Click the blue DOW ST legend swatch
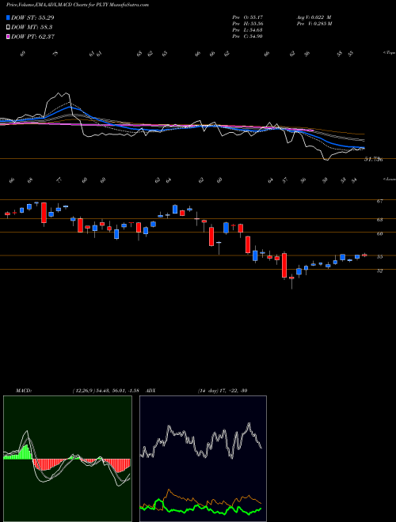Image resolution: width=396 pixels, height=522 pixels. coord(8,17)
